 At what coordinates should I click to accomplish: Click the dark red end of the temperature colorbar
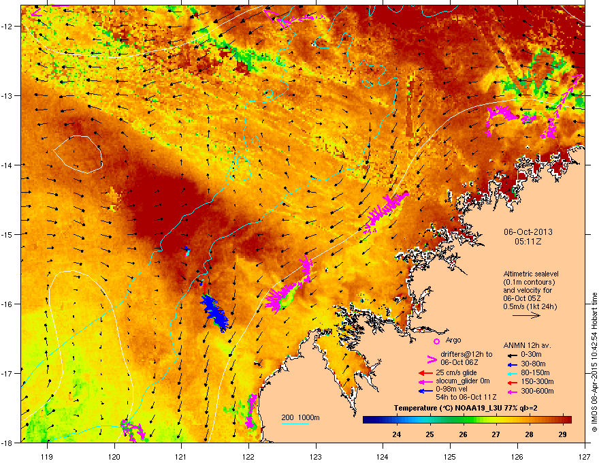pyautogui.click(x=567, y=420)
